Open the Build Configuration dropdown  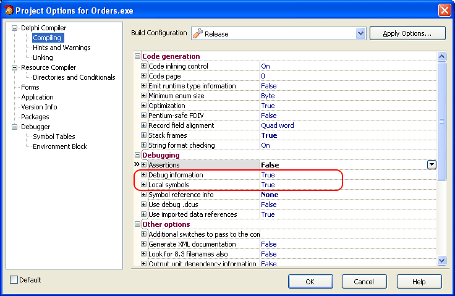pyautogui.click(x=360, y=33)
